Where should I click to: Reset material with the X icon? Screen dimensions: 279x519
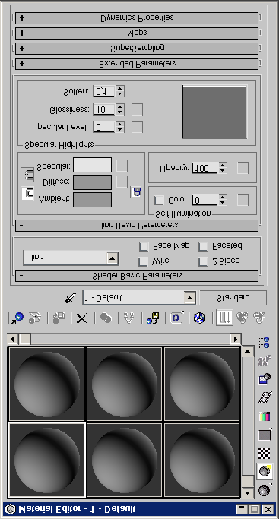(81, 318)
